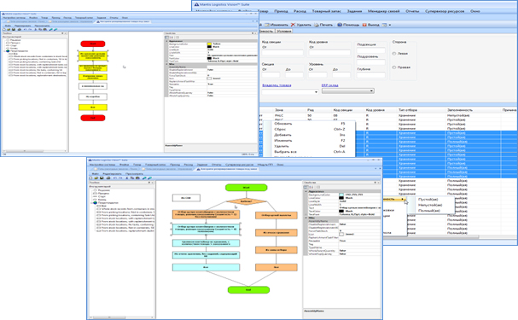Select the Правая side radio button
Screen dimensions: 518x320
pyautogui.click(x=394, y=67)
